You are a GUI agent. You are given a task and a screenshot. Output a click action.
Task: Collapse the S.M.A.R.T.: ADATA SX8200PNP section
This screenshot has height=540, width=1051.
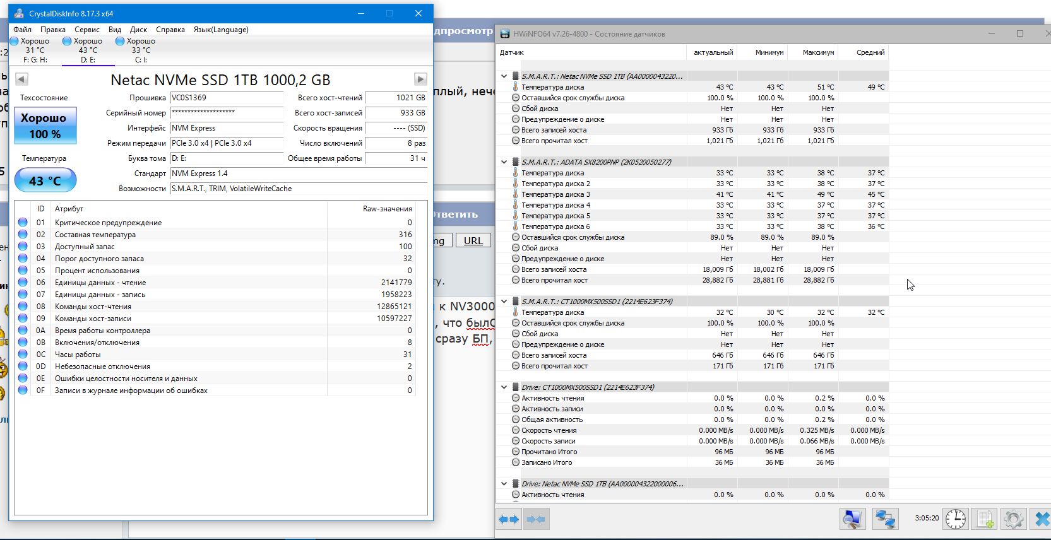tap(504, 162)
